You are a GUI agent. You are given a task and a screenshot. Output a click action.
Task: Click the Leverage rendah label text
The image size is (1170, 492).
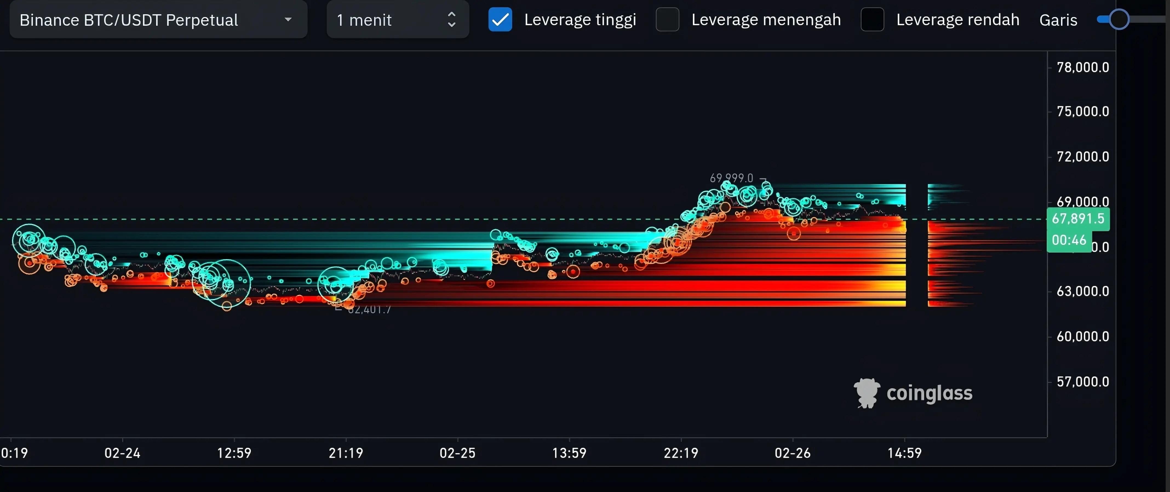click(x=957, y=20)
